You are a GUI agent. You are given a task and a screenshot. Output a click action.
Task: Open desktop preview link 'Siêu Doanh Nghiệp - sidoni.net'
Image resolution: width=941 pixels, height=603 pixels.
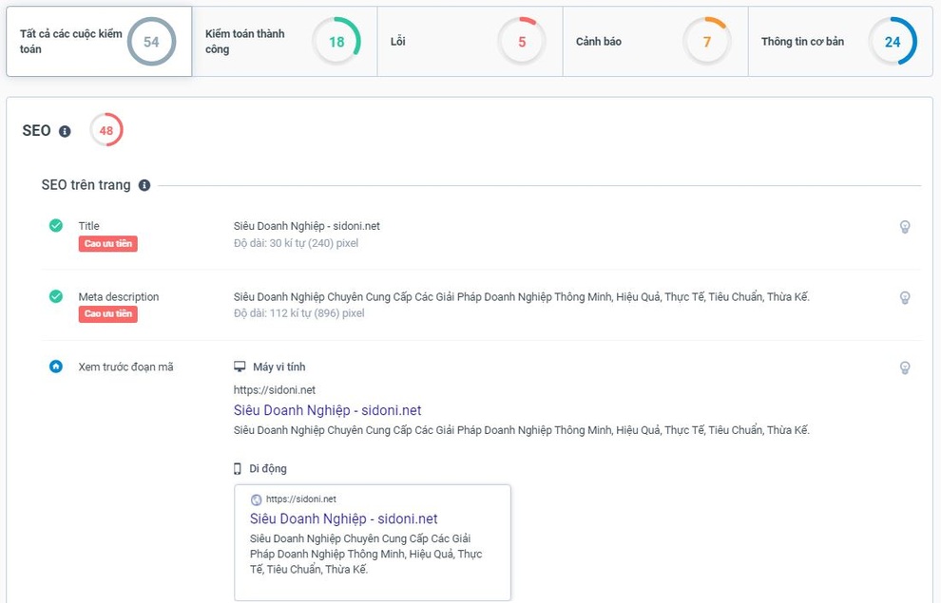(327, 410)
